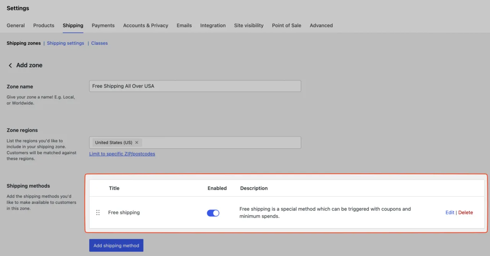The image size is (490, 256).
Task: Edit the Free shipping method
Action: click(450, 213)
